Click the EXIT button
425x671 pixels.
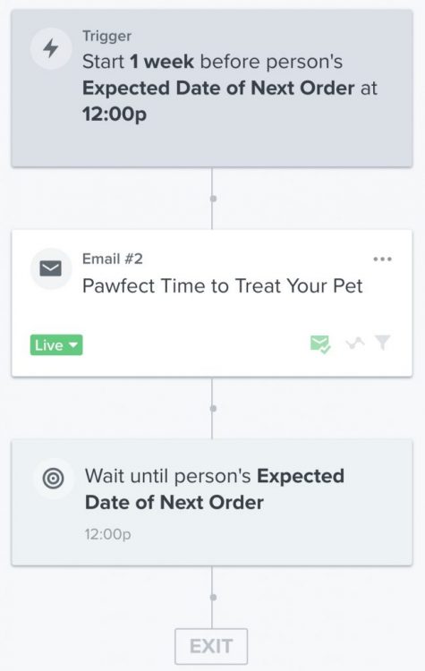211,646
